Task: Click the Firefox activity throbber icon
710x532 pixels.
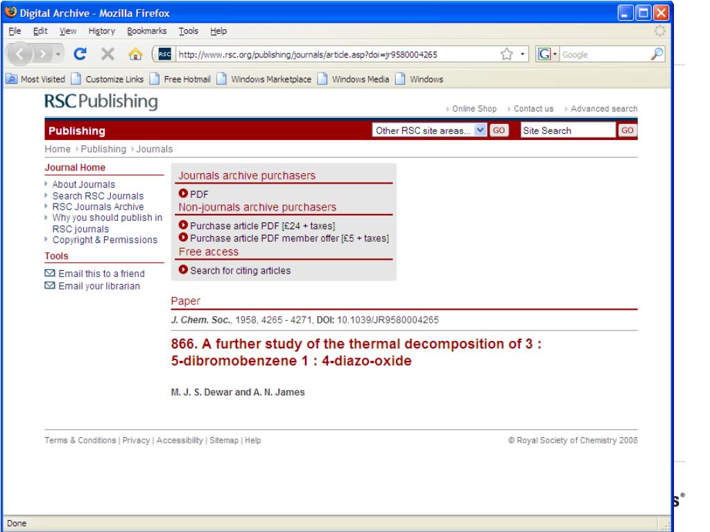Action: tap(660, 30)
